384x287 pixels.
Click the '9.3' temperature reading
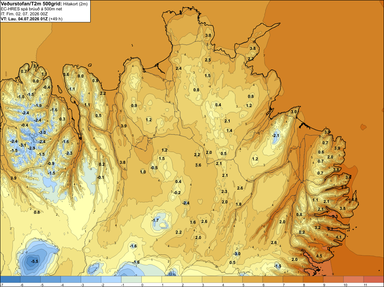(335, 216)
